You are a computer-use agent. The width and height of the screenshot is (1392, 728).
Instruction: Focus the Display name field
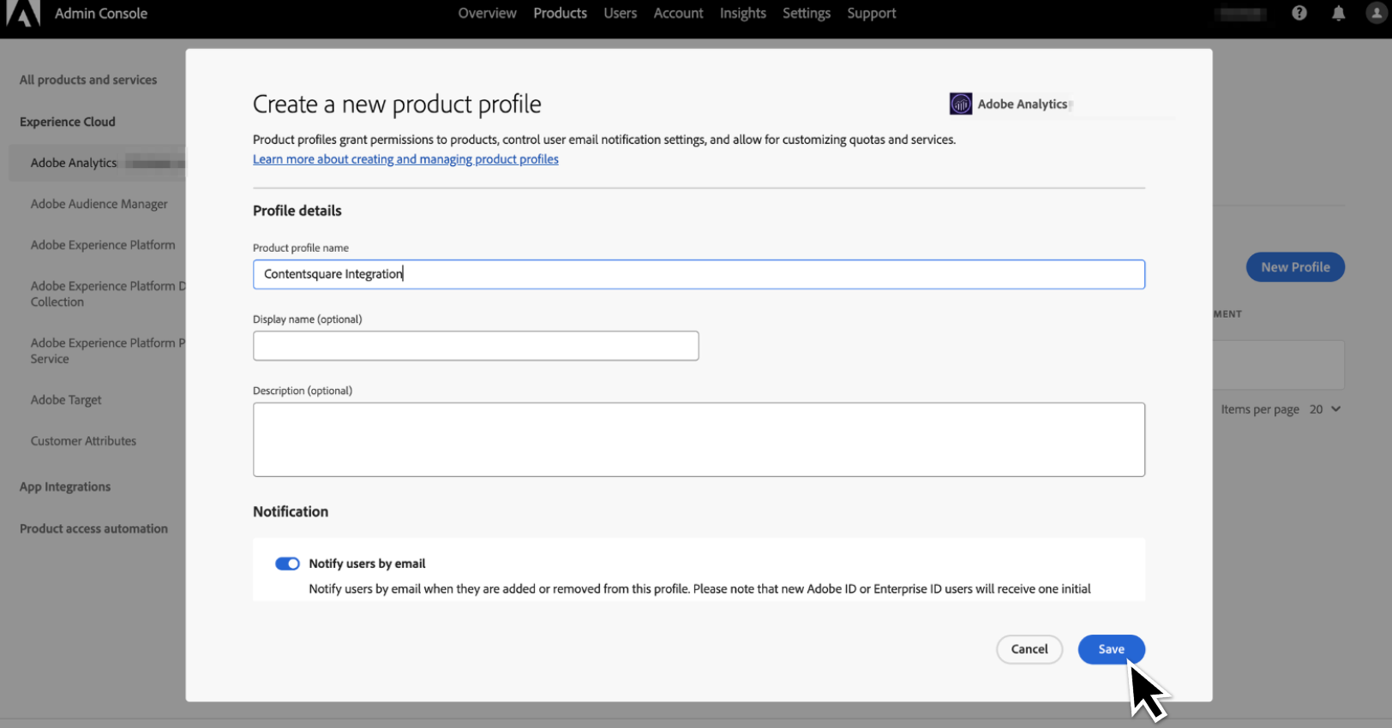point(476,346)
